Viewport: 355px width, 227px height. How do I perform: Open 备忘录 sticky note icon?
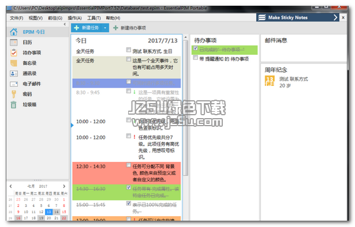pos(14,63)
